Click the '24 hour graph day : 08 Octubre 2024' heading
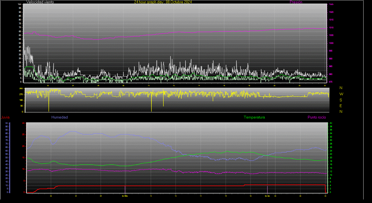The height and width of the screenshot is (203, 372). point(163,2)
